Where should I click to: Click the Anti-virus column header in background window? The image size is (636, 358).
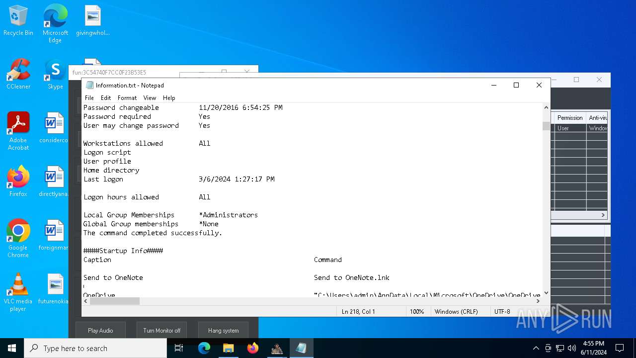[x=598, y=118]
